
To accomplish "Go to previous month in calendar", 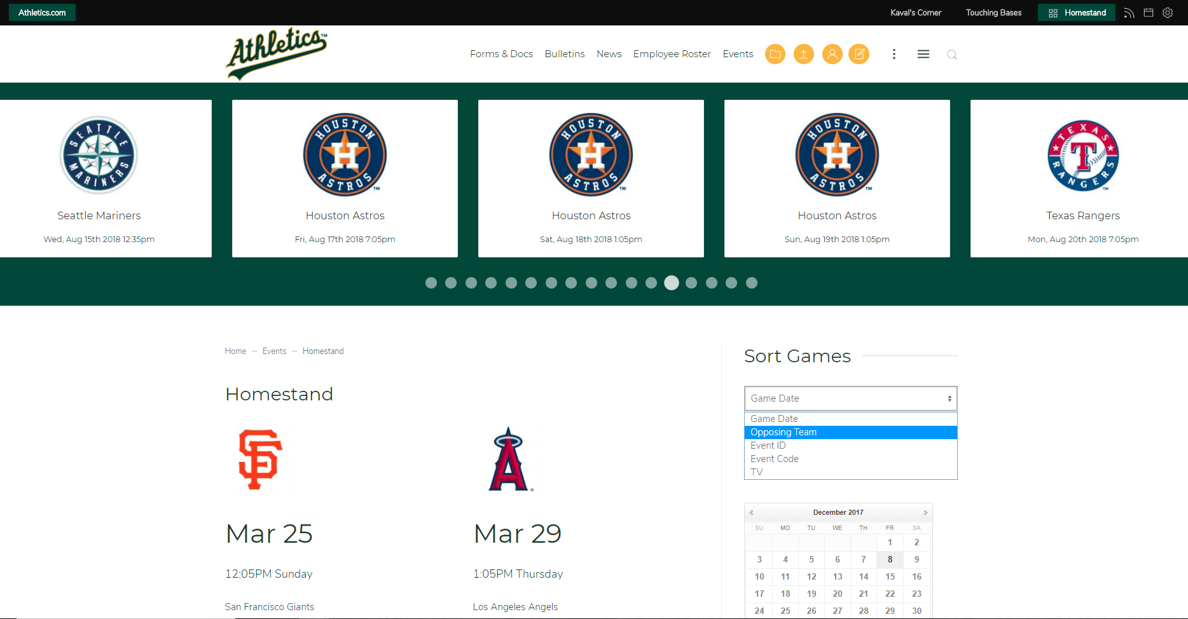I will click(x=751, y=512).
